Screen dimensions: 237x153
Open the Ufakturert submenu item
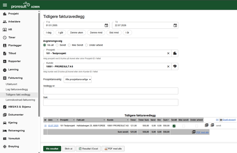(x=11, y=84)
